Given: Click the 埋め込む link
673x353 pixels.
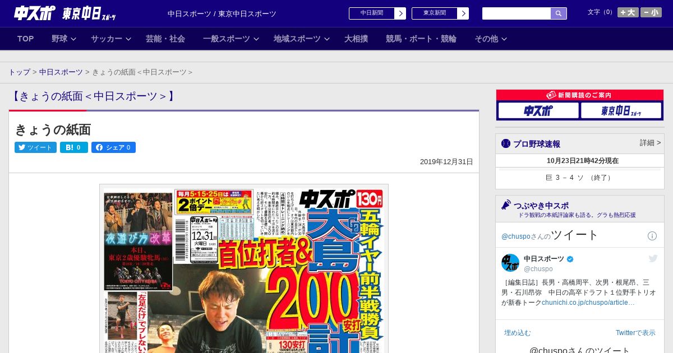Looking at the screenshot, I should click(517, 333).
